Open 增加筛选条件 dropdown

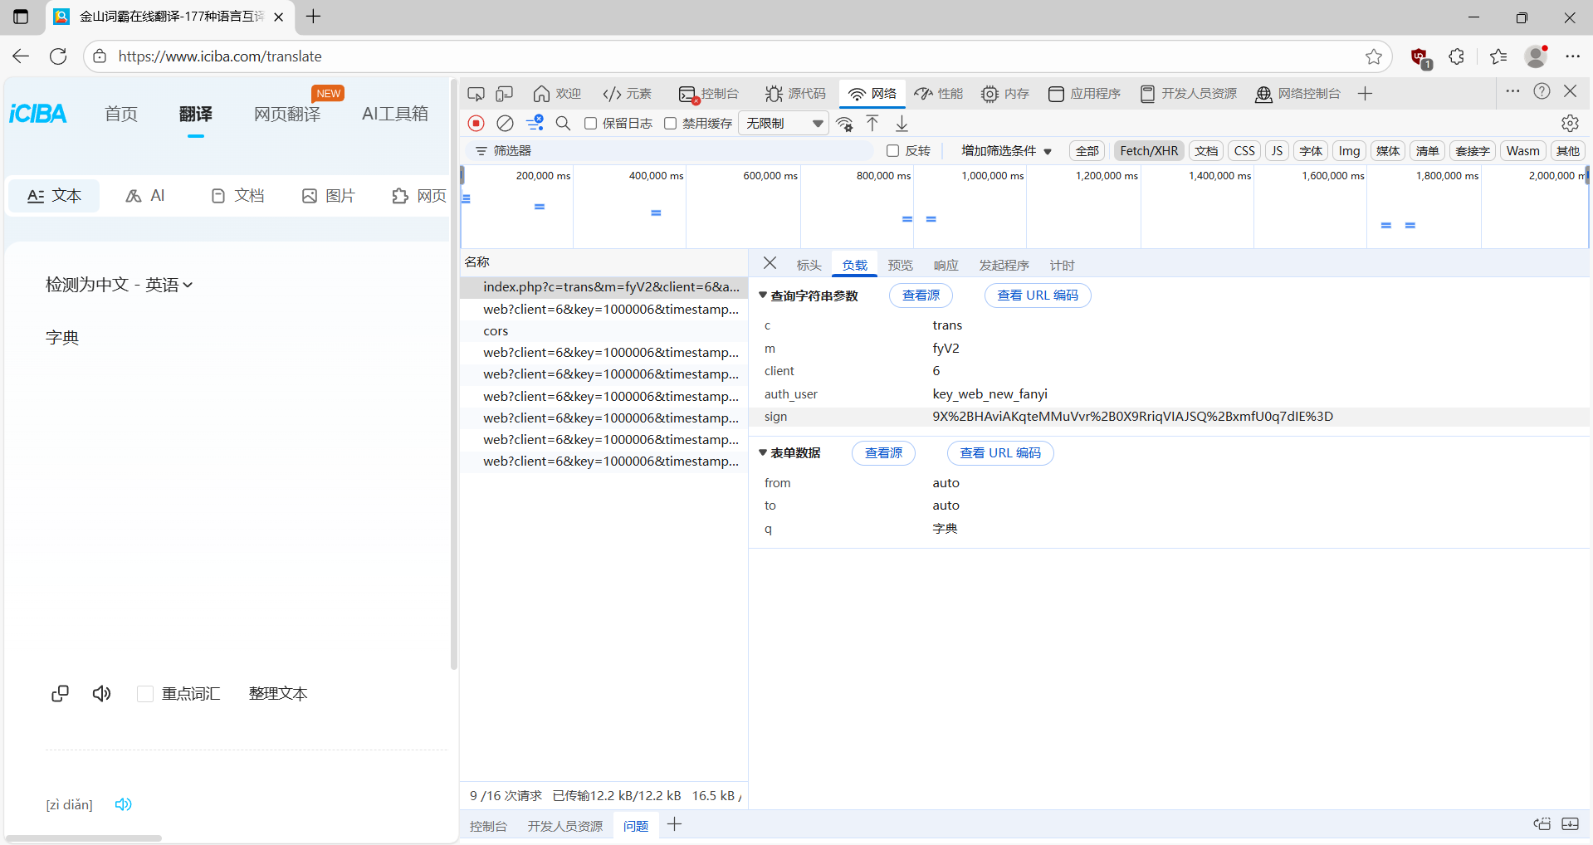pos(1006,151)
